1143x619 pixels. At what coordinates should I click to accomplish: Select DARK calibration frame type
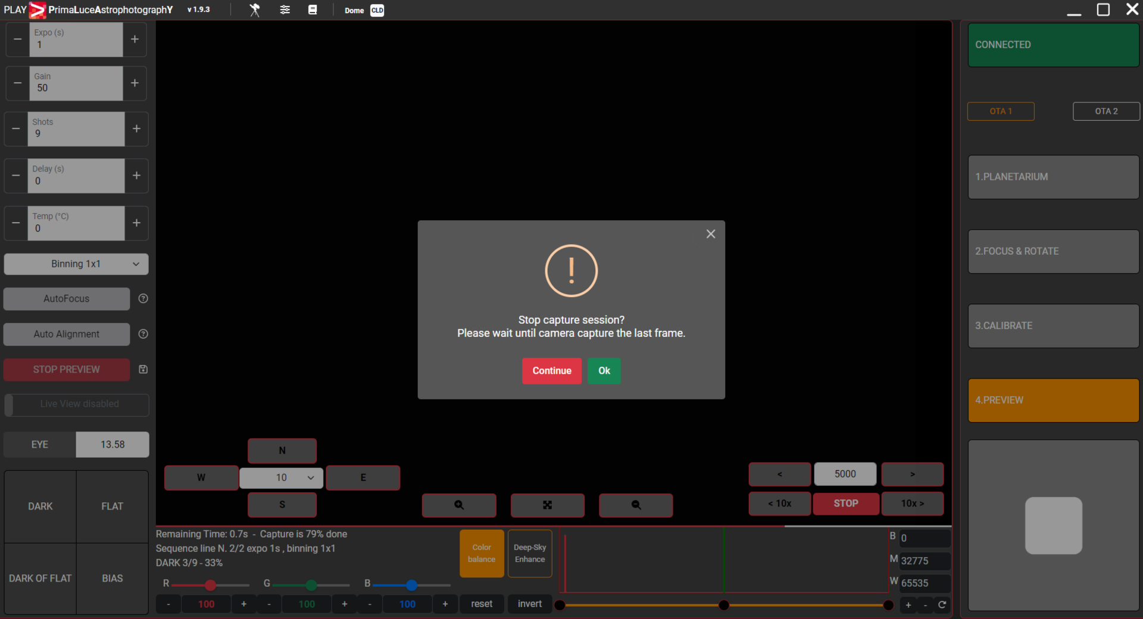coord(40,507)
